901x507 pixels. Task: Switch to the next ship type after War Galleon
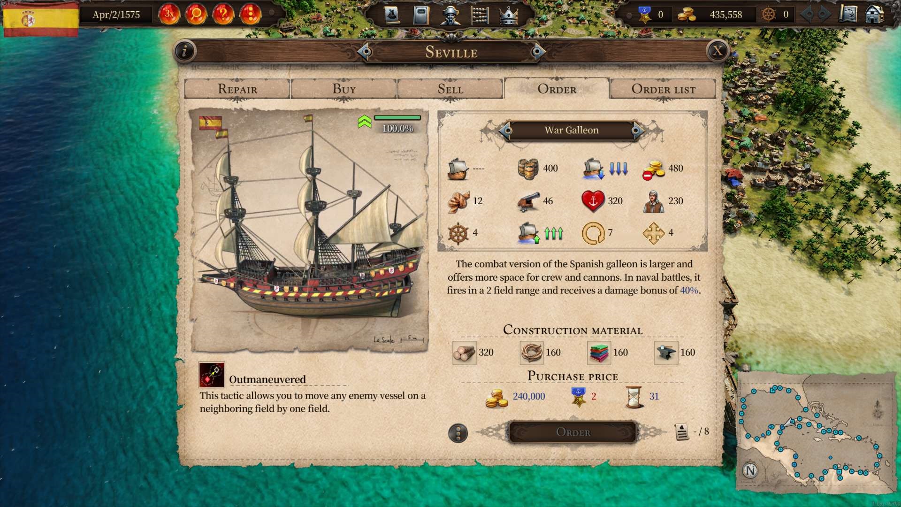[637, 131]
